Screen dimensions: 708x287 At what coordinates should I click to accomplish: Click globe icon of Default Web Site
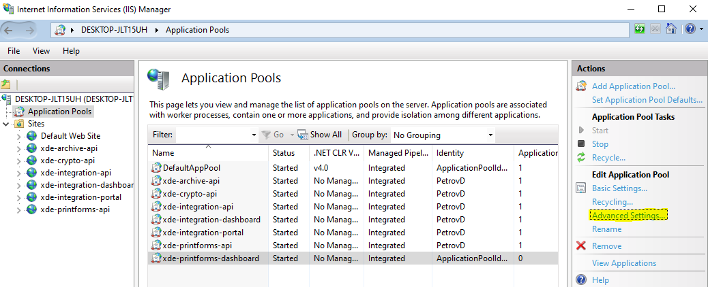click(x=31, y=135)
